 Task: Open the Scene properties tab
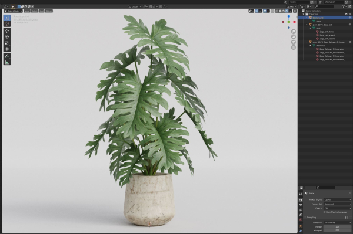tap(301, 215)
